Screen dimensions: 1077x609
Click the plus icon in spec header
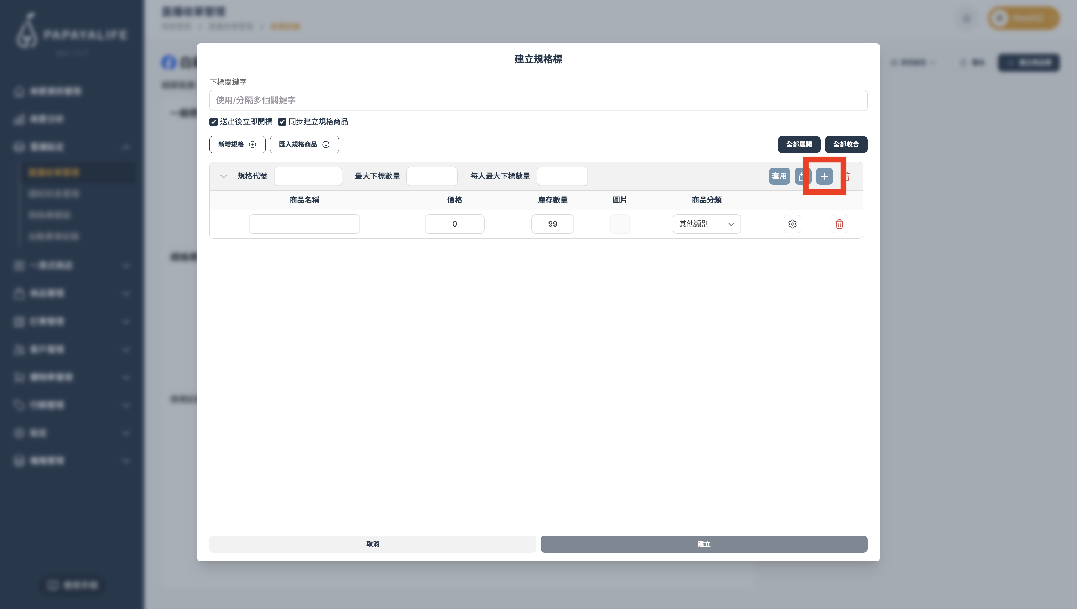pos(824,176)
